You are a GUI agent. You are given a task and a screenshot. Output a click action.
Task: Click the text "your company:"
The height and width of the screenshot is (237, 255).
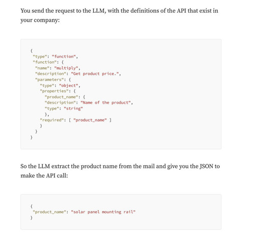coord(40,20)
